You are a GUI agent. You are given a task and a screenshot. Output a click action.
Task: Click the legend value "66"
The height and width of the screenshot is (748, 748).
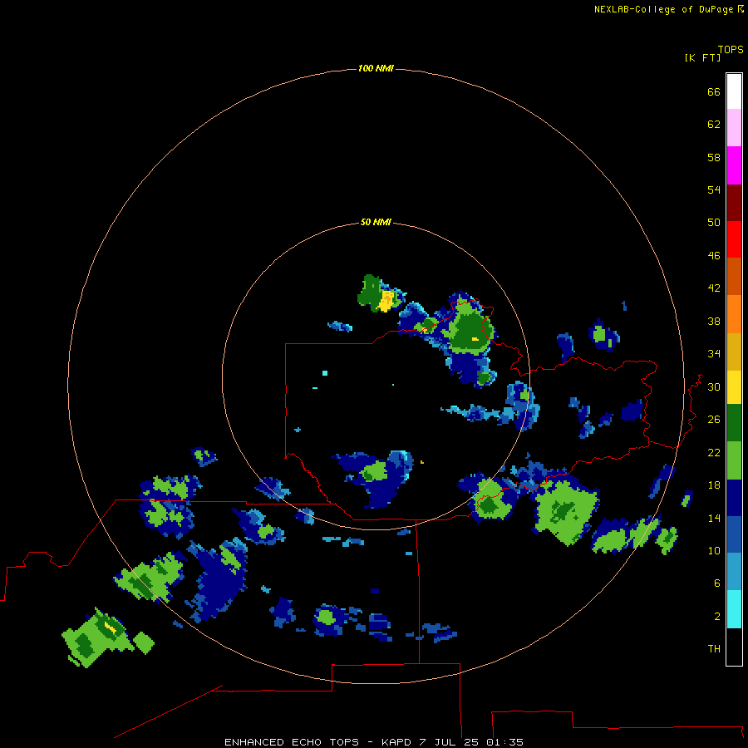click(714, 92)
